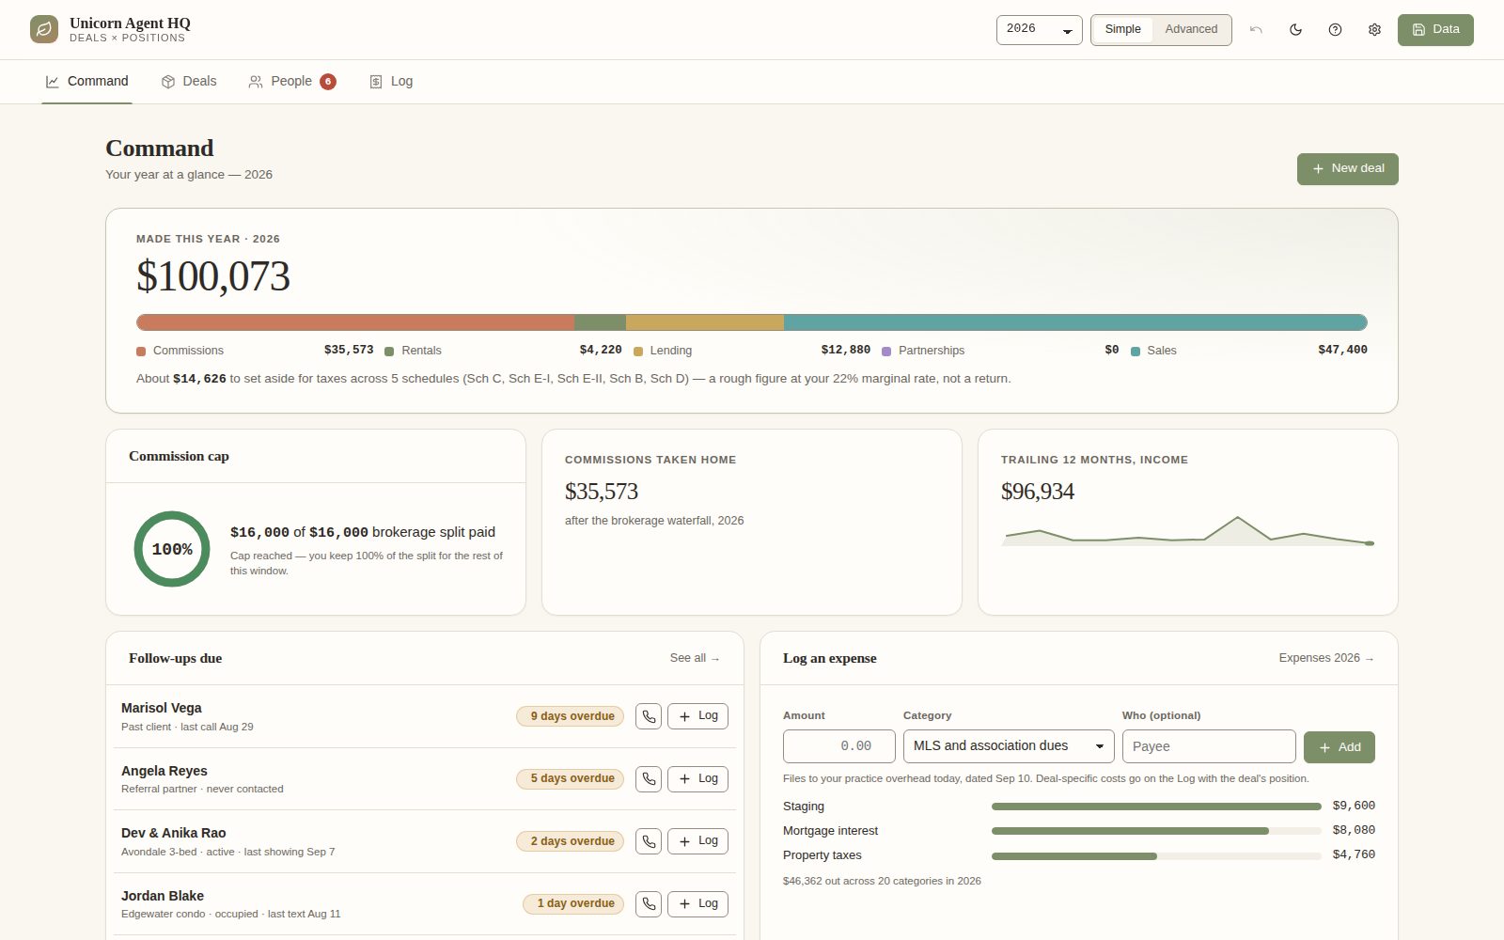Click the trailing 12 months income sparkline

pyautogui.click(x=1188, y=531)
